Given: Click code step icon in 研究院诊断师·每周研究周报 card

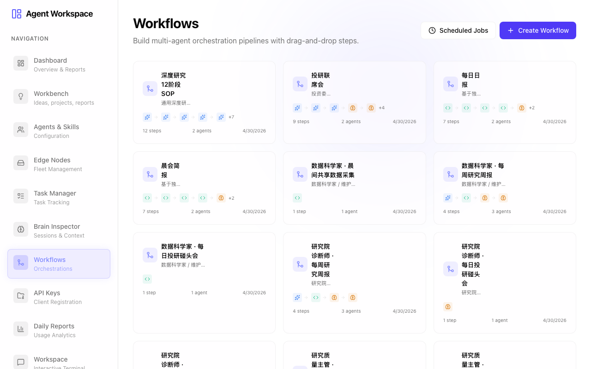Looking at the screenshot, I should [x=316, y=298].
